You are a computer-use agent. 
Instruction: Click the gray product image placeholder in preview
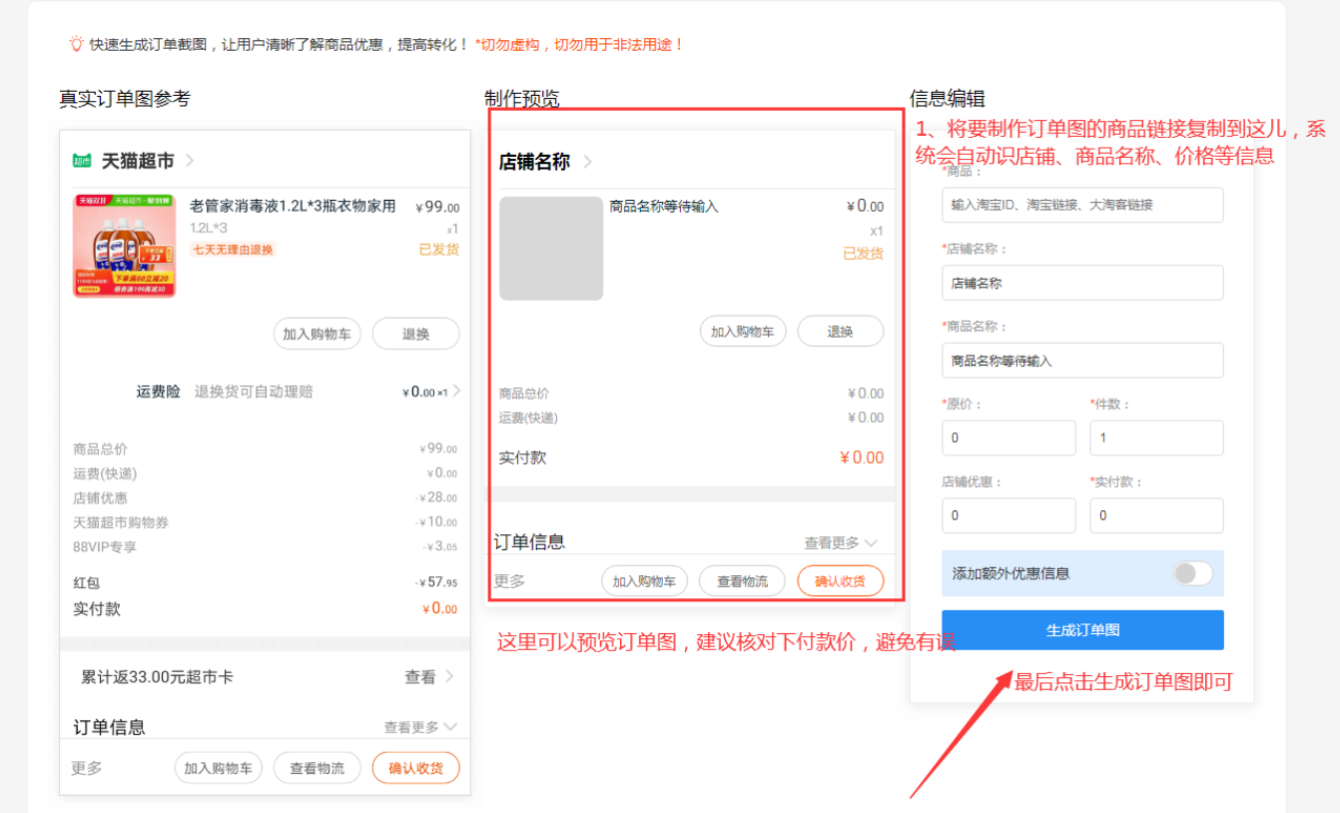pyautogui.click(x=551, y=249)
